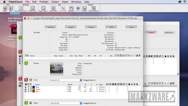Click the InDesign file icon on the desktop
Screen dimensions: 188x106
click(13, 29)
